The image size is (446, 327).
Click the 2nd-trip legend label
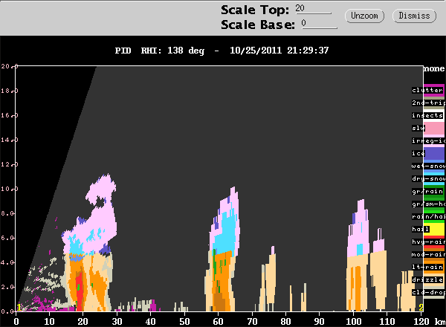(x=428, y=103)
